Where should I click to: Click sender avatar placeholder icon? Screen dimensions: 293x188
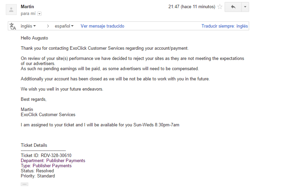point(11,10)
